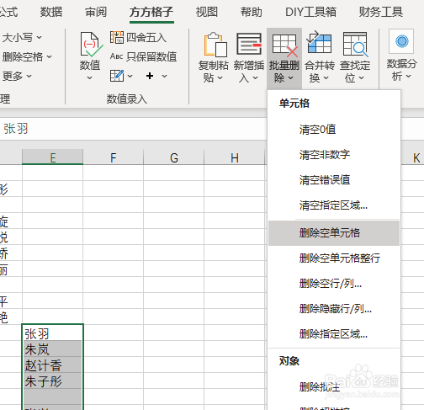Open the 视图 ribbon tab
Viewport: 424px width, 410px height.
point(207,12)
